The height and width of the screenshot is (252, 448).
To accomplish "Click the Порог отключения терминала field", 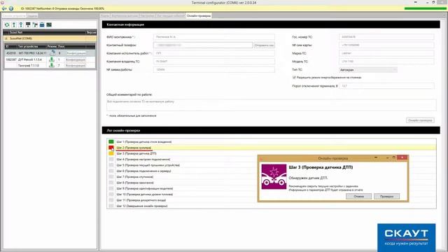I will (386, 86).
